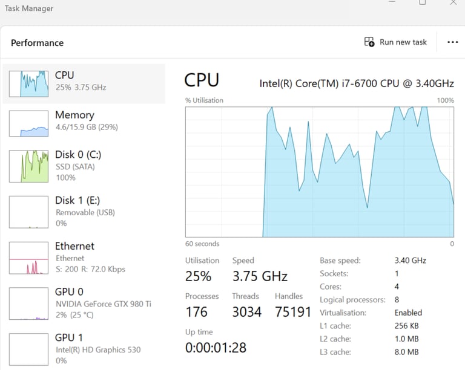The image size is (465, 370).
Task: Select GPU 0 NVIDIA GeForce GTX 980 Ti
Action: pos(103,303)
